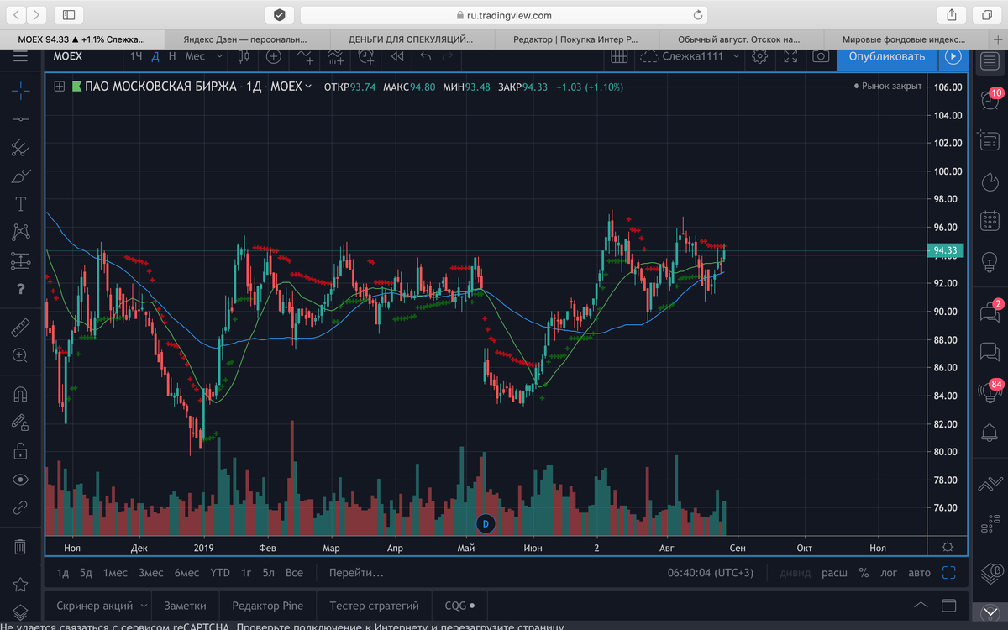
Task: Open notifications bell icon
Action: click(990, 432)
